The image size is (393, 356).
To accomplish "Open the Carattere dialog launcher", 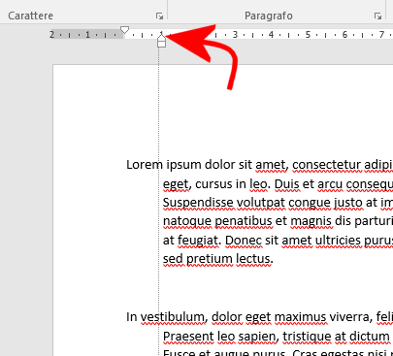I will coord(159,16).
